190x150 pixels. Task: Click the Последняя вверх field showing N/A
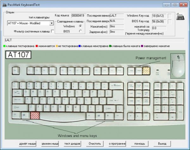pyautogui.click(x=117, y=21)
